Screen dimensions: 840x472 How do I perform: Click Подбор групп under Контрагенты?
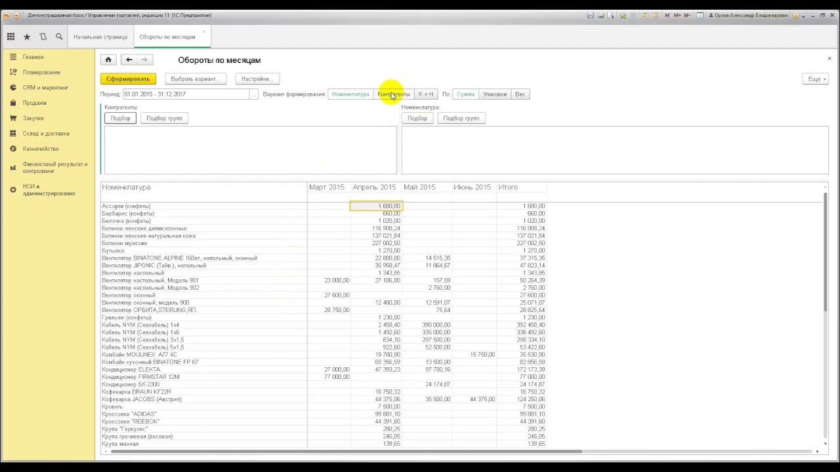point(164,118)
